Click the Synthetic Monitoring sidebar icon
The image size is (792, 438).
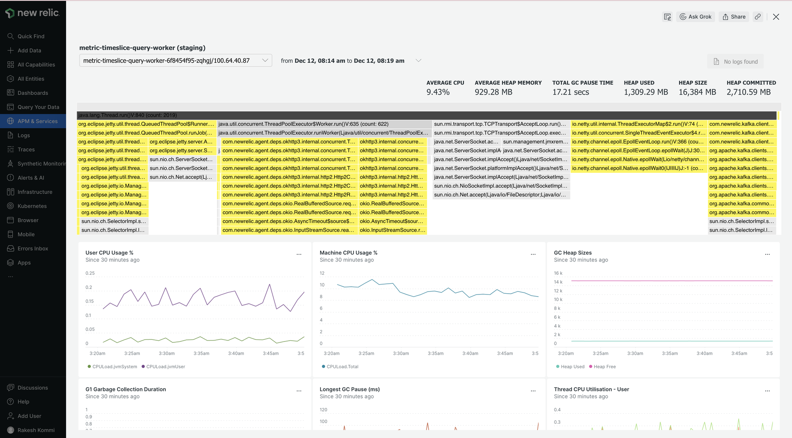point(11,164)
